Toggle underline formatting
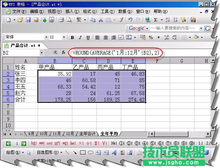 click(x=88, y=37)
